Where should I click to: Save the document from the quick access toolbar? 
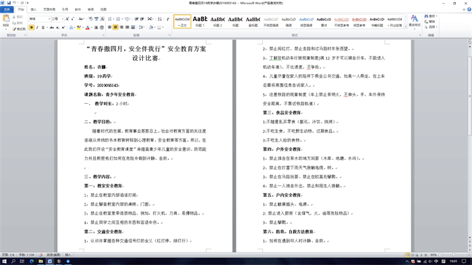click(9, 3)
